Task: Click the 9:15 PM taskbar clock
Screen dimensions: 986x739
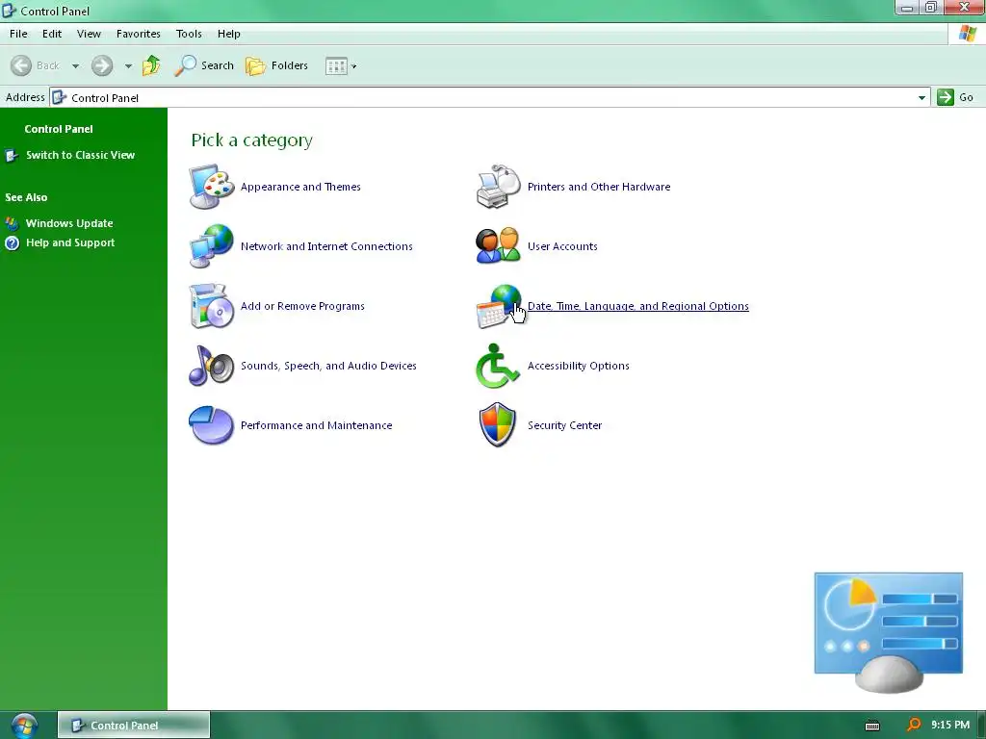Action: pos(950,726)
